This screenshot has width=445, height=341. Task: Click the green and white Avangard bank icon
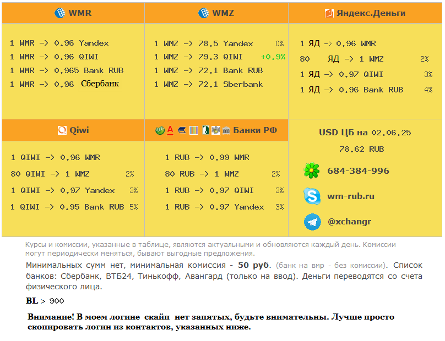coord(206,130)
